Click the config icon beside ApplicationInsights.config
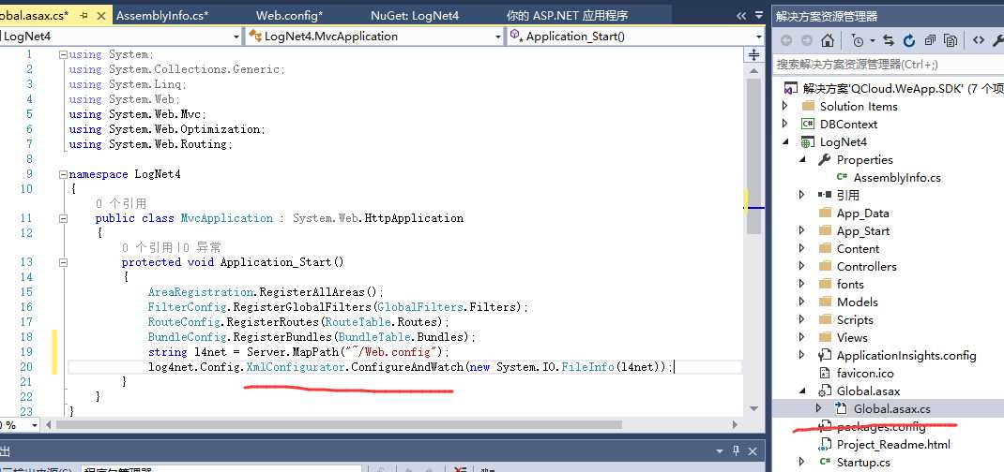This screenshot has width=1004, height=472. point(825,355)
